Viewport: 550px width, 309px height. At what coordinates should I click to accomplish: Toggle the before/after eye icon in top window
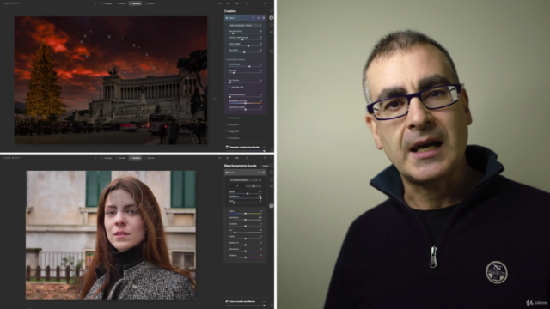point(227,3)
